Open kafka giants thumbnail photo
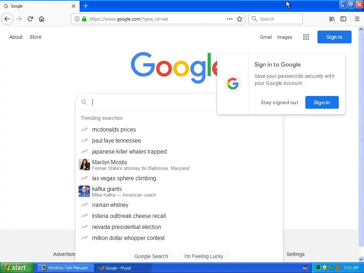Image resolution: width=364 pixels, height=273 pixels. click(84, 191)
